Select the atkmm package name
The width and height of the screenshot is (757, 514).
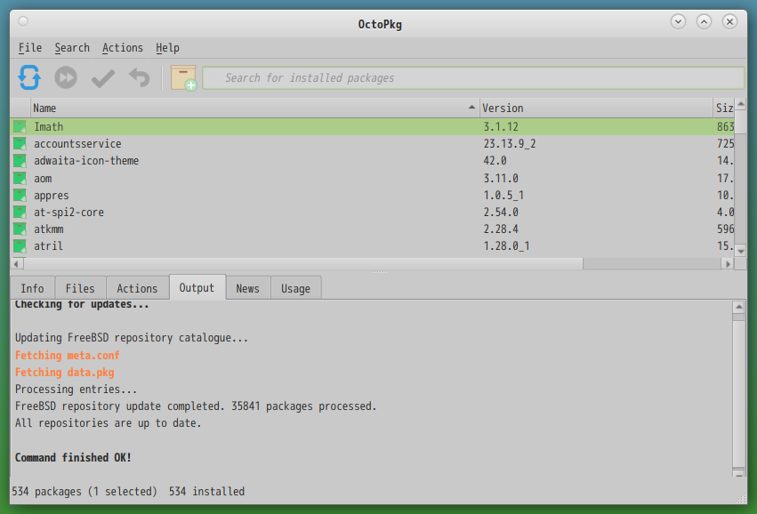click(48, 229)
